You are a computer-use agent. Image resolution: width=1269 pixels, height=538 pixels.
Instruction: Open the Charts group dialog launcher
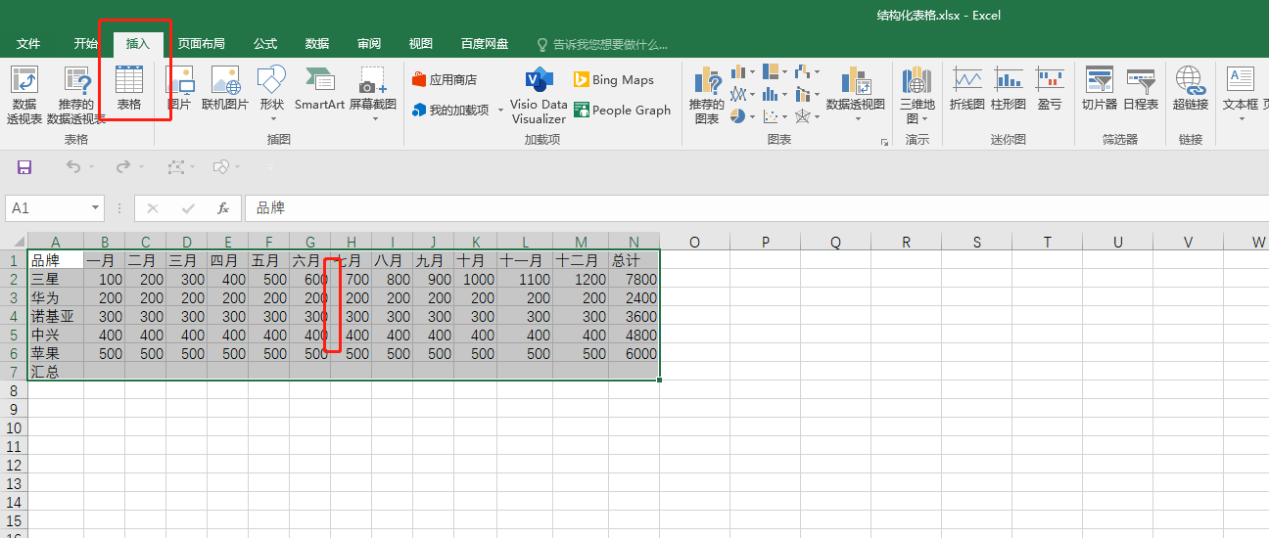pos(884,142)
